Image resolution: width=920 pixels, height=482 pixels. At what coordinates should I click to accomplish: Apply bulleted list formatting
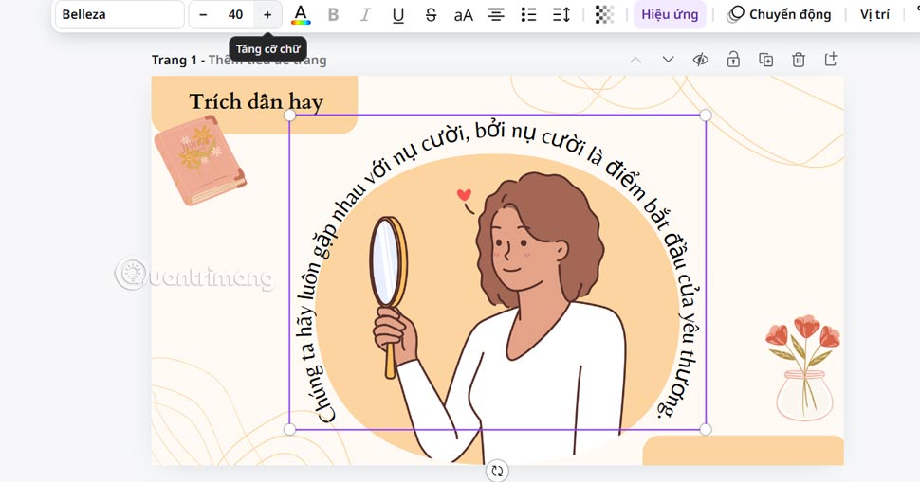coord(528,14)
